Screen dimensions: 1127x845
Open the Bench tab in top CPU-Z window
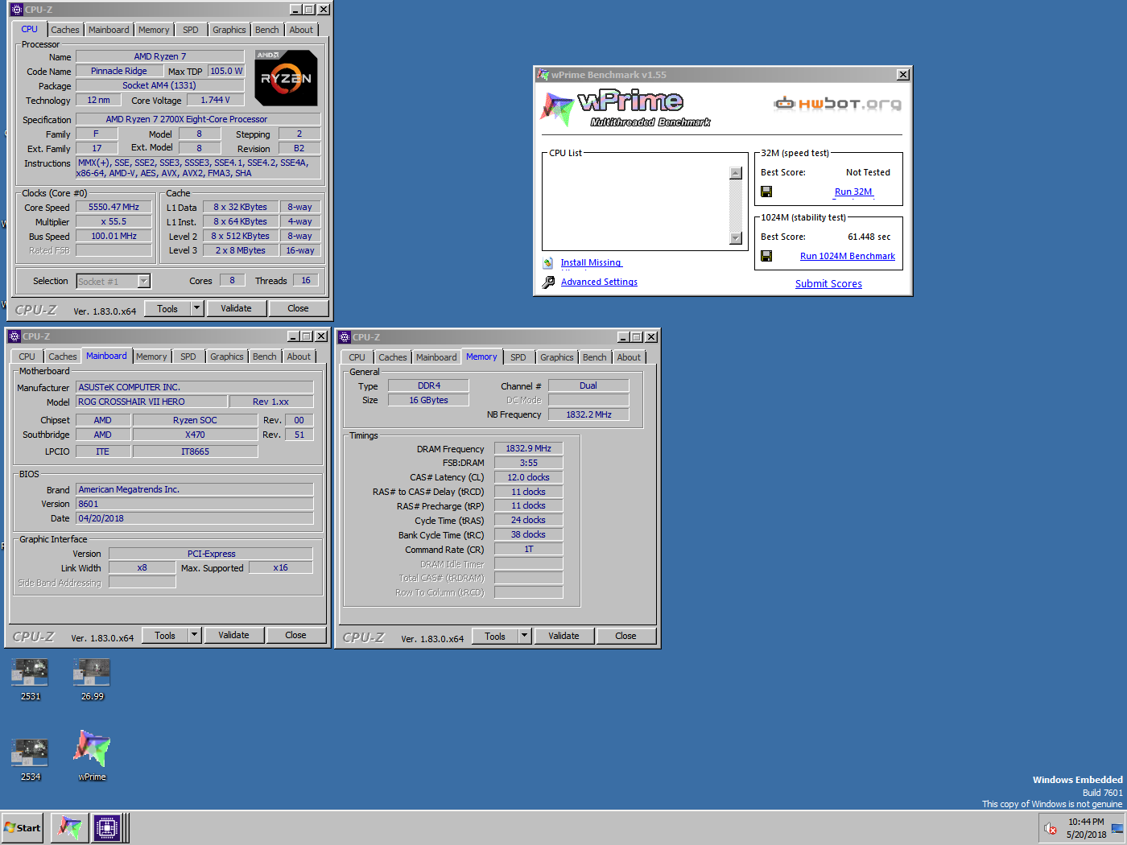tap(267, 30)
